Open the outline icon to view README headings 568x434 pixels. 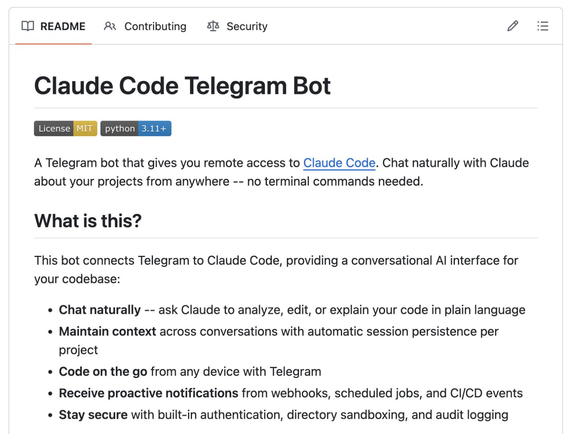(543, 26)
